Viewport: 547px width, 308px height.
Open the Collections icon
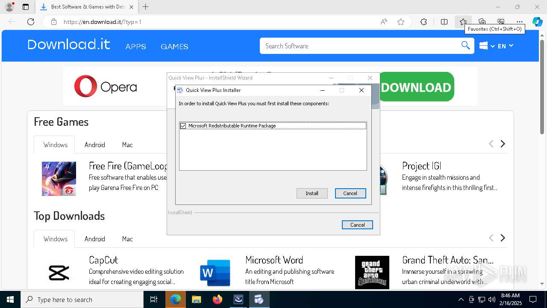(482, 22)
